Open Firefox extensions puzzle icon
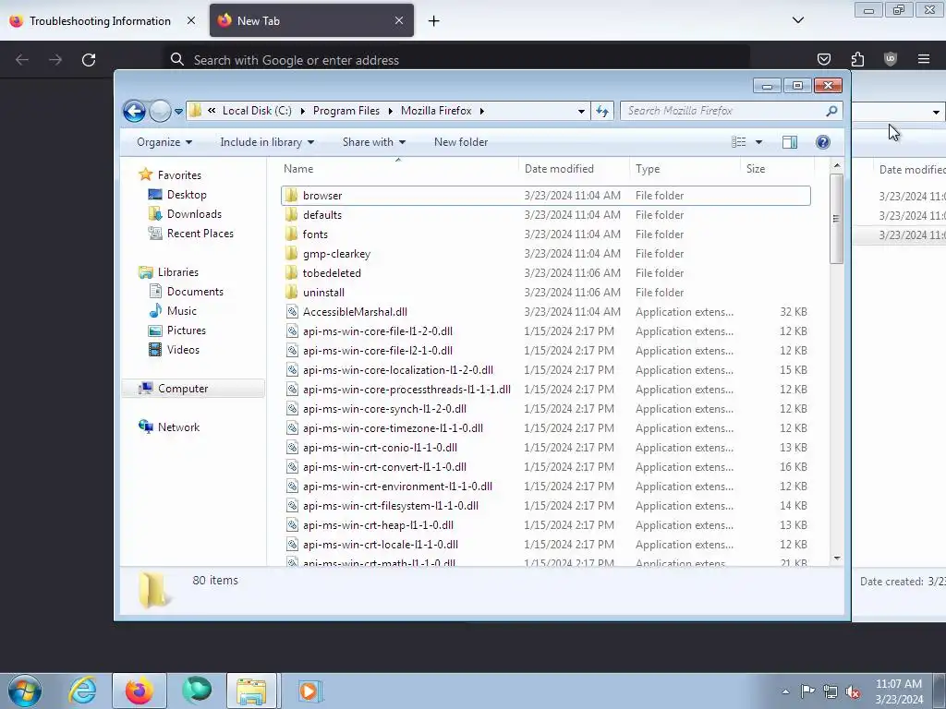This screenshot has height=709, width=946. (x=857, y=59)
